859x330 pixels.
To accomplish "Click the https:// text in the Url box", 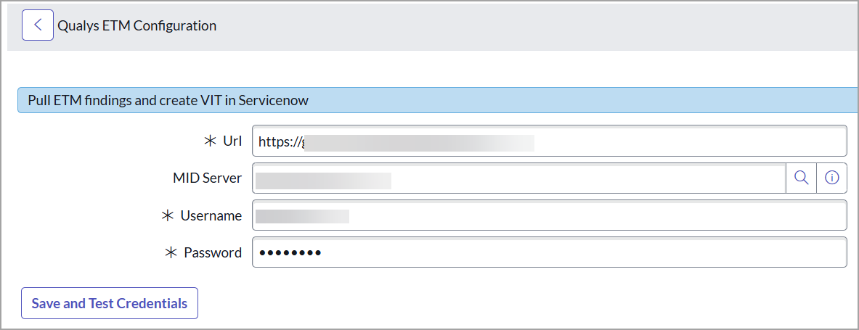I will pyautogui.click(x=280, y=142).
